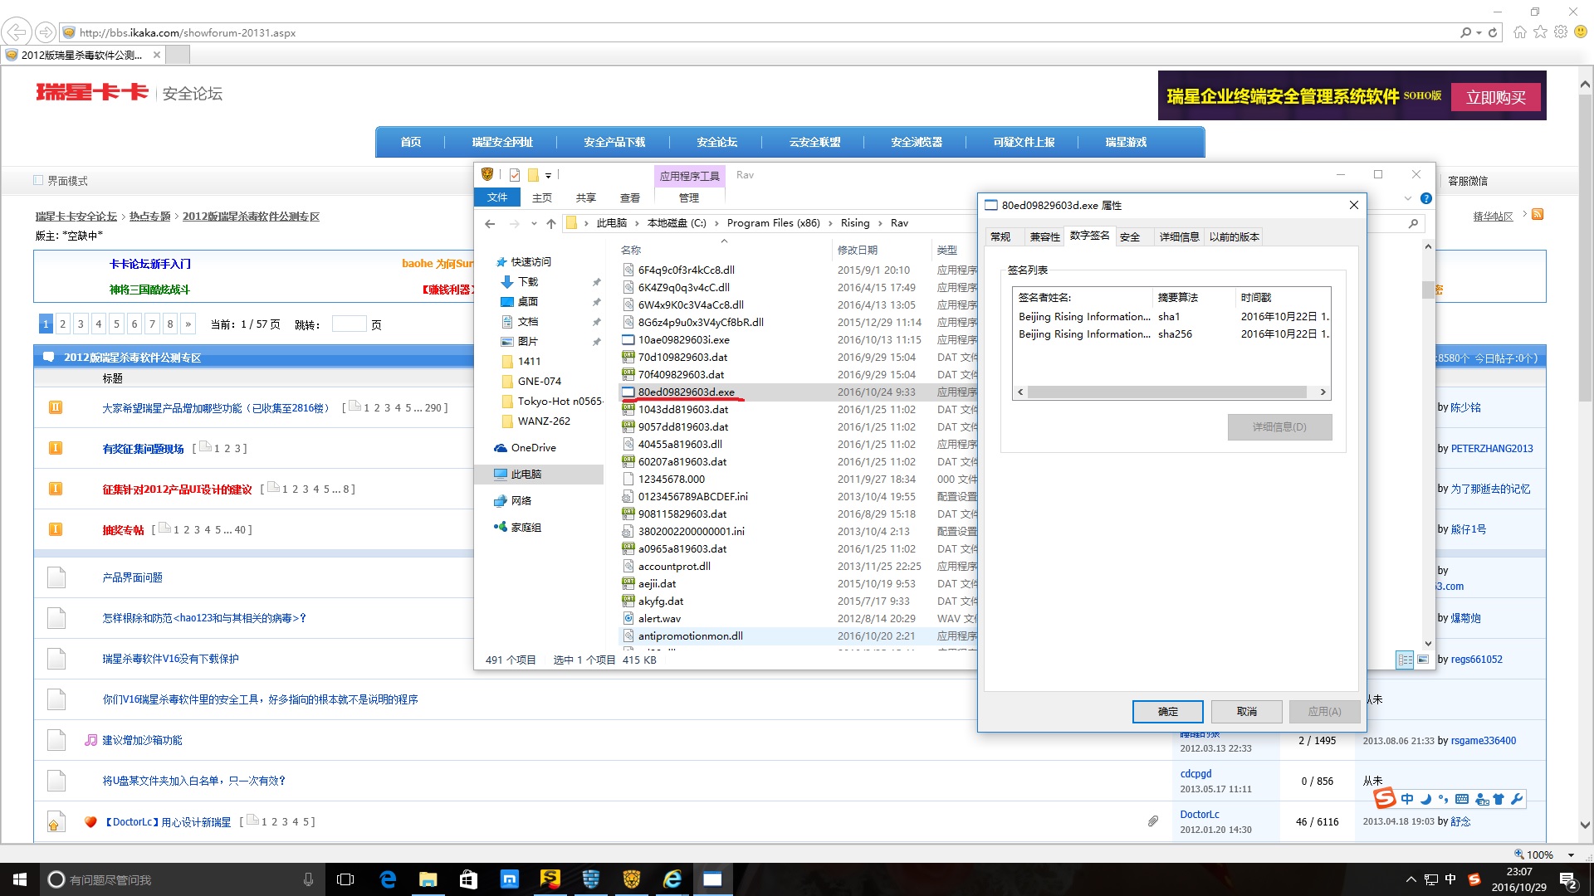Open the recent locations dropdown arrow
This screenshot has width=1594, height=896.
tap(533, 223)
